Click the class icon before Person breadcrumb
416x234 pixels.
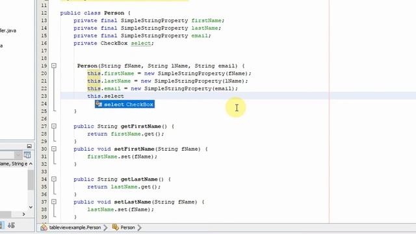point(116,227)
